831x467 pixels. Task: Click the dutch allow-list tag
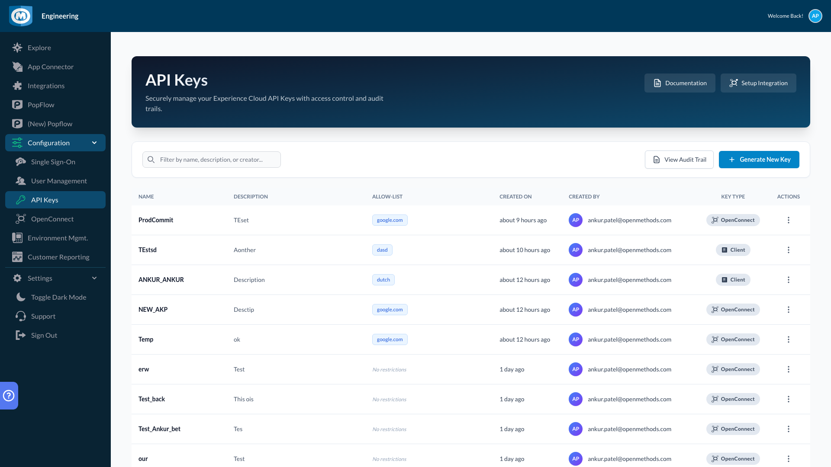click(383, 280)
